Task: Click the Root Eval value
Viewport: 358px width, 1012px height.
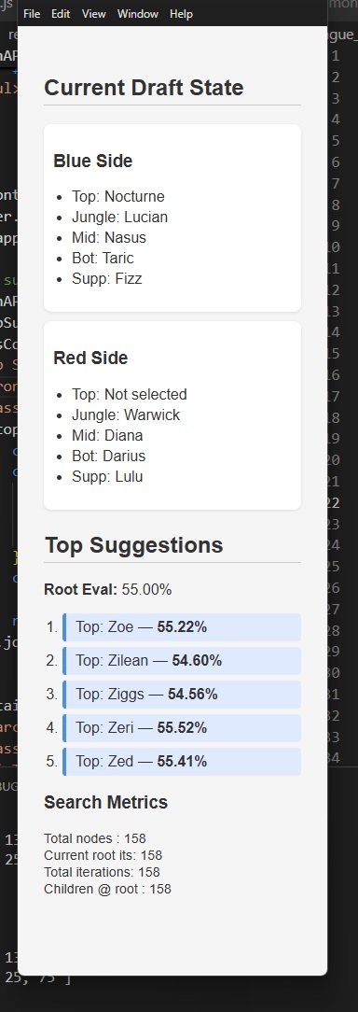Action: point(146,590)
